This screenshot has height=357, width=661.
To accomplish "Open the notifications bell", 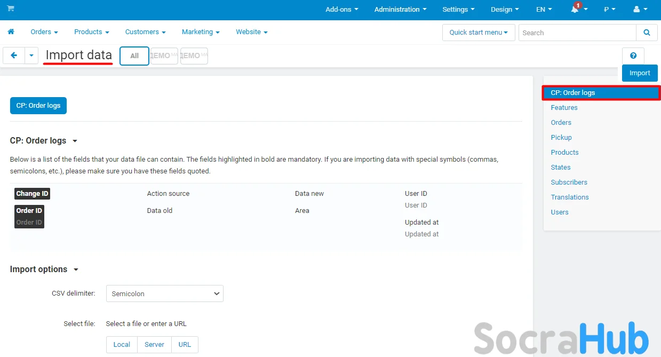I will click(575, 10).
